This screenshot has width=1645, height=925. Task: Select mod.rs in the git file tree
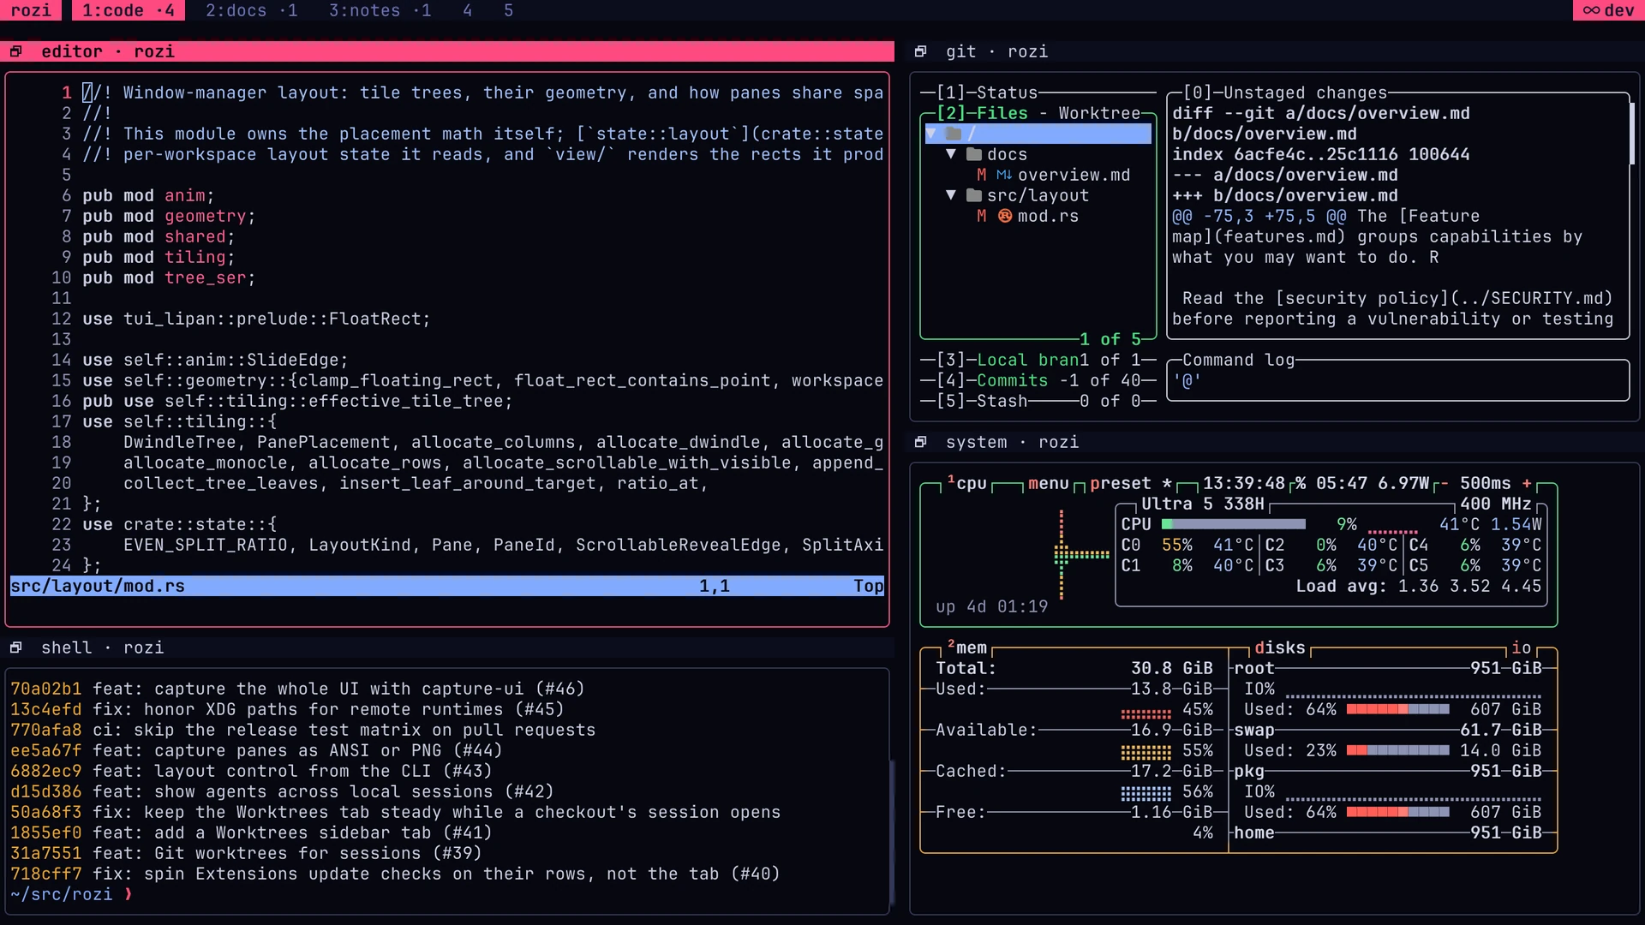[1049, 216]
